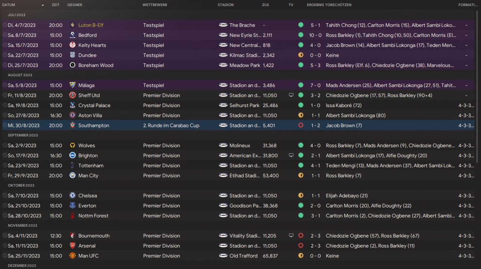Click the November 2023 month header

tap(23, 225)
